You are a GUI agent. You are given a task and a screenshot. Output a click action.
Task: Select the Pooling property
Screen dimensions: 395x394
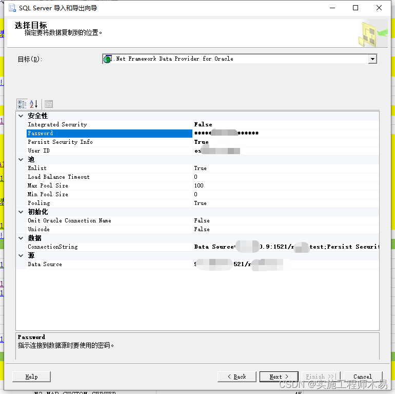109,203
